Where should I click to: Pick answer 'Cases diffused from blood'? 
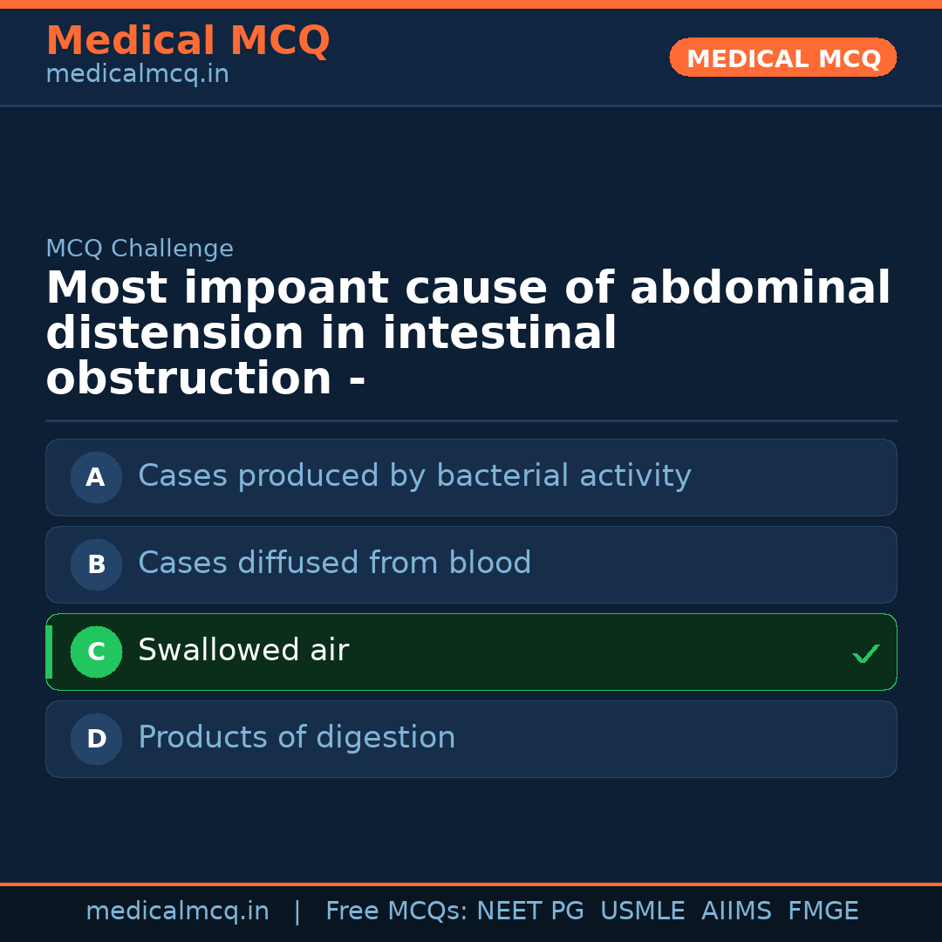click(x=334, y=563)
